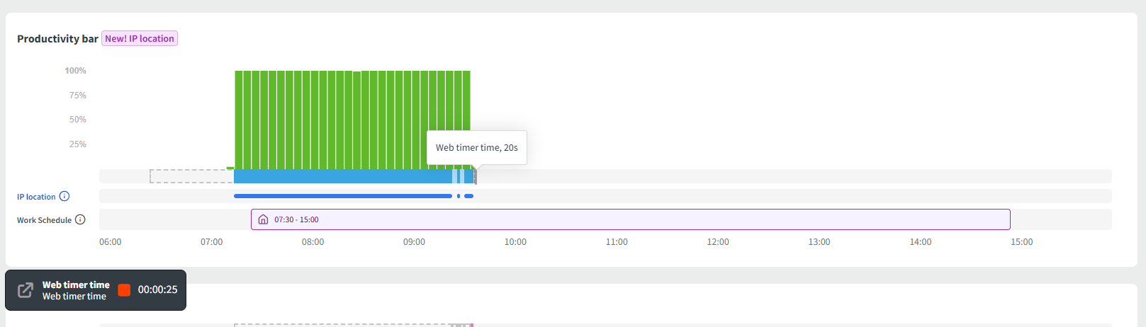Click the "New! IP location" badge
Image resolution: width=1146 pixels, height=327 pixels.
coord(140,38)
